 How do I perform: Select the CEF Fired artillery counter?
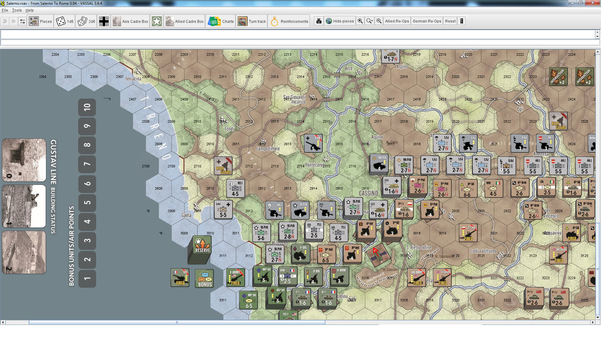[x=180, y=278]
